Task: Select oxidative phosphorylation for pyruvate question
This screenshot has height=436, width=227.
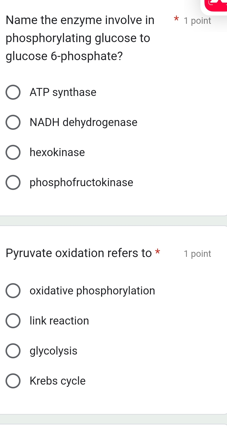Action: 14,291
